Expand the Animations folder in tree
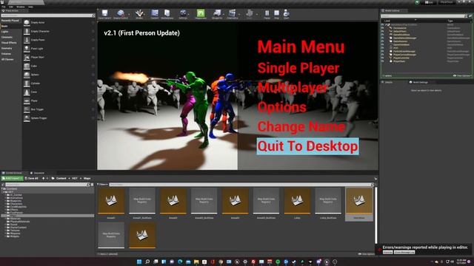 pos(6,198)
